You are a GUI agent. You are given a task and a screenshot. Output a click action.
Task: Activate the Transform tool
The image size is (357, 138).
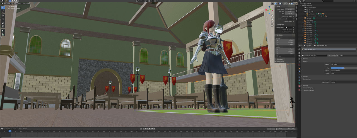pos(3,26)
